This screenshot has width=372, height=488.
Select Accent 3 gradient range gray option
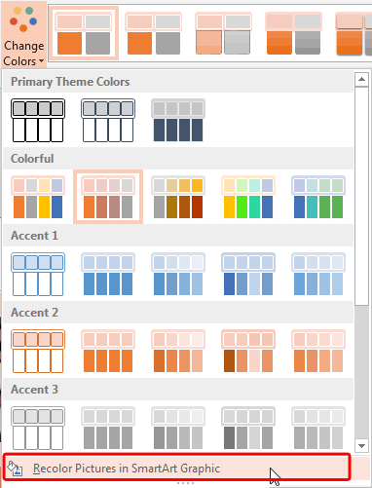tap(178, 428)
